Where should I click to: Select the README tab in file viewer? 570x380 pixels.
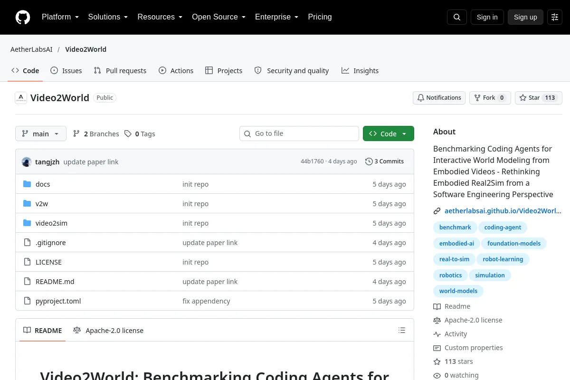click(43, 330)
